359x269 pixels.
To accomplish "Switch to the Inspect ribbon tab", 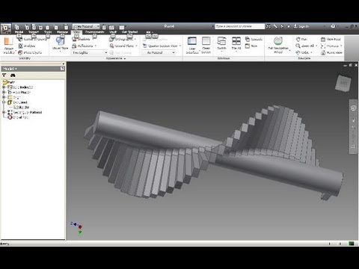I will pos(34,32).
